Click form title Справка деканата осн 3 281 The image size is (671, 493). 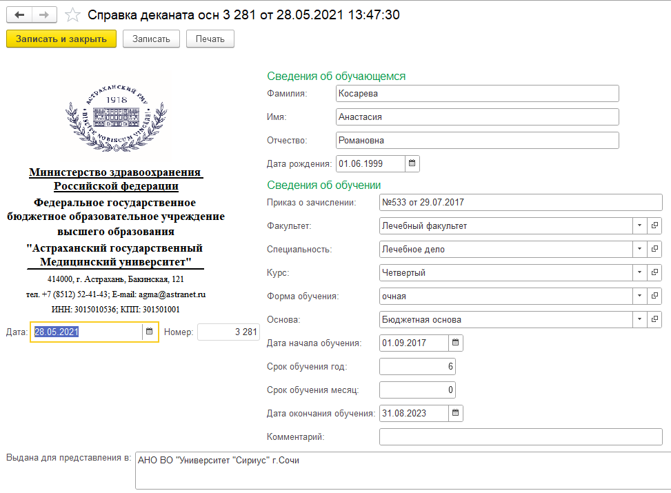tap(243, 15)
